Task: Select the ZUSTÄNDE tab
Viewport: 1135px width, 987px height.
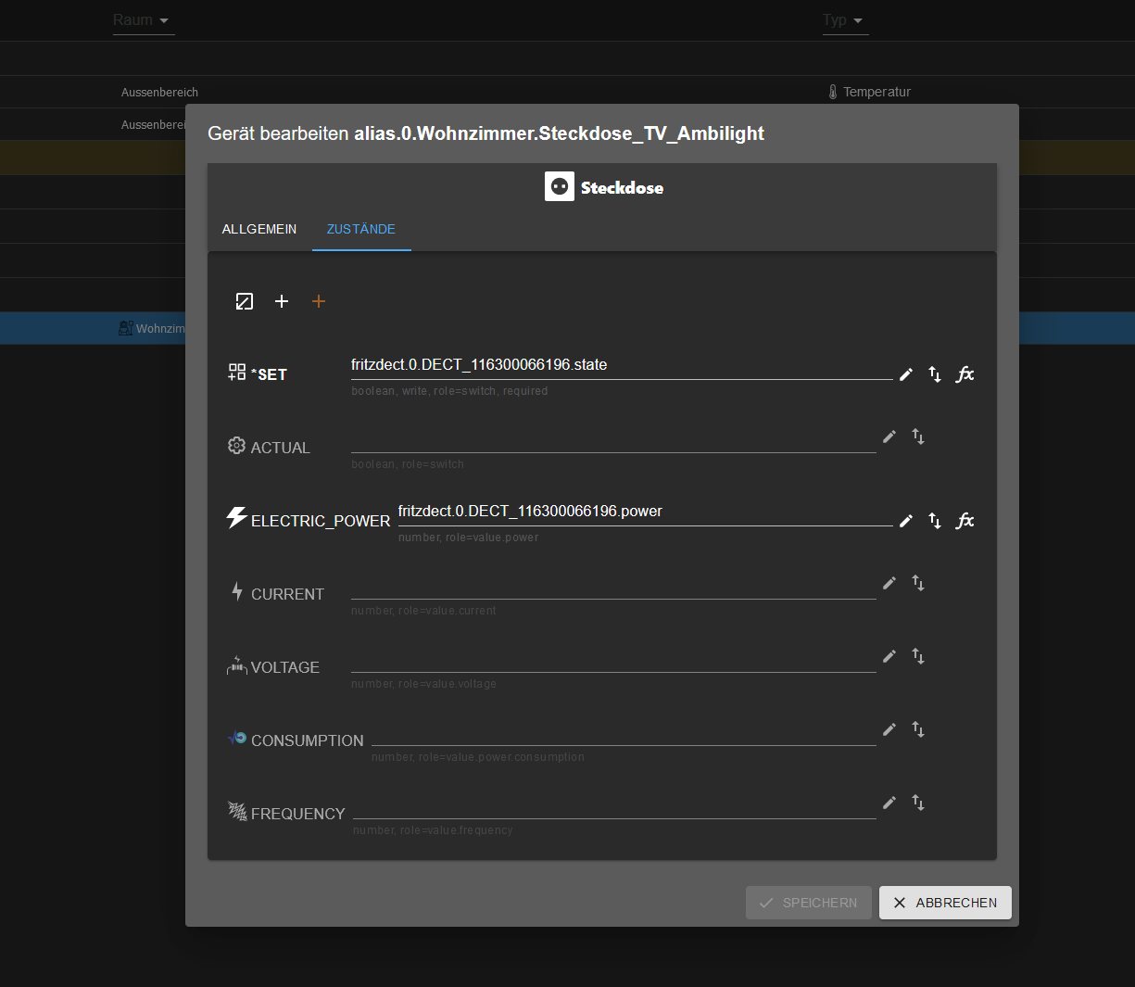Action: point(361,229)
